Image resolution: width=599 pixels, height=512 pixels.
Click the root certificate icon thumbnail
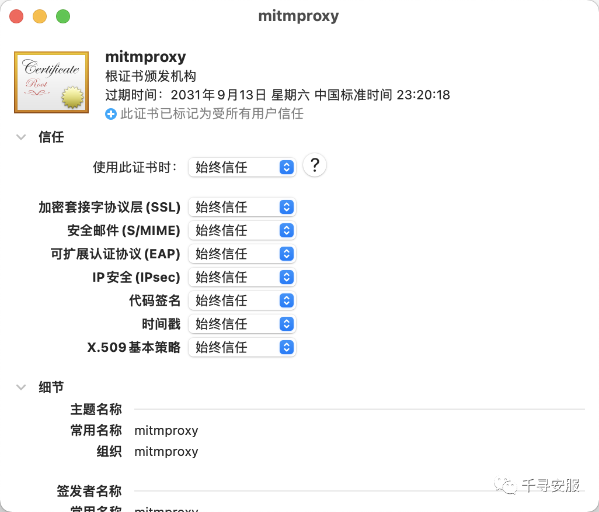pyautogui.click(x=51, y=82)
